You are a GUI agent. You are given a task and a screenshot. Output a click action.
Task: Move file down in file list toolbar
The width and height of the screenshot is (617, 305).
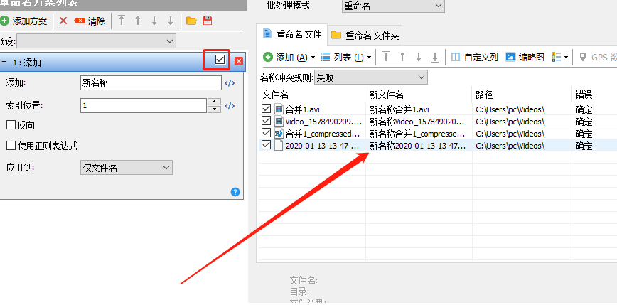[419, 57]
